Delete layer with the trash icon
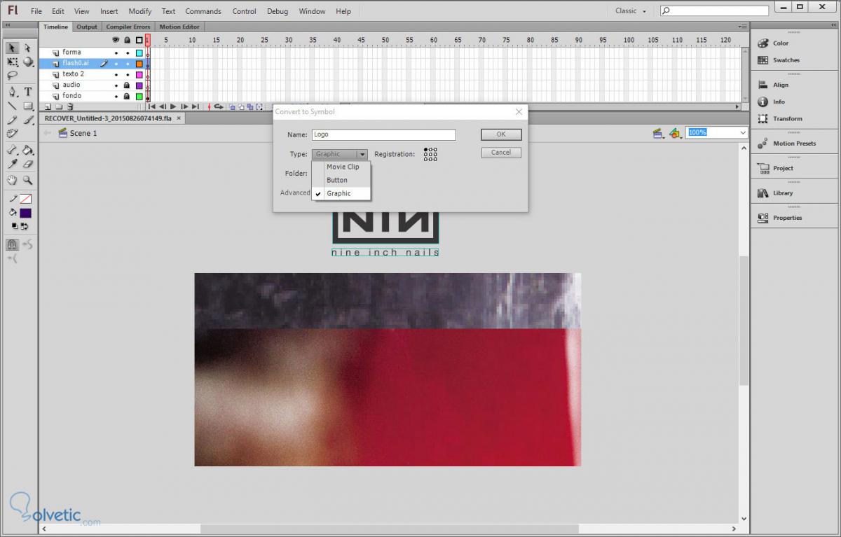 71,107
